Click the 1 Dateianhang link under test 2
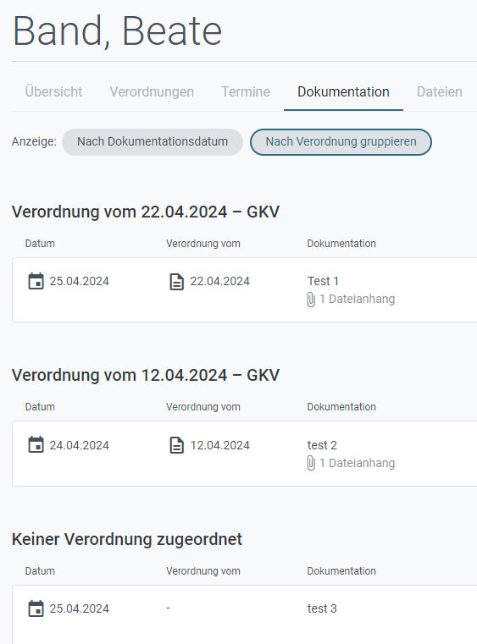The width and height of the screenshot is (477, 644). pos(357,463)
